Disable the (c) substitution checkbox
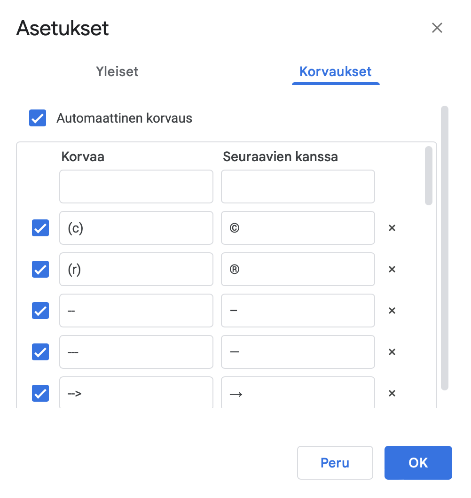This screenshot has width=471, height=498. 40,228
